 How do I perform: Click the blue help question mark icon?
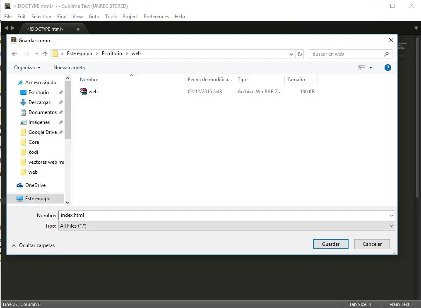[388, 68]
